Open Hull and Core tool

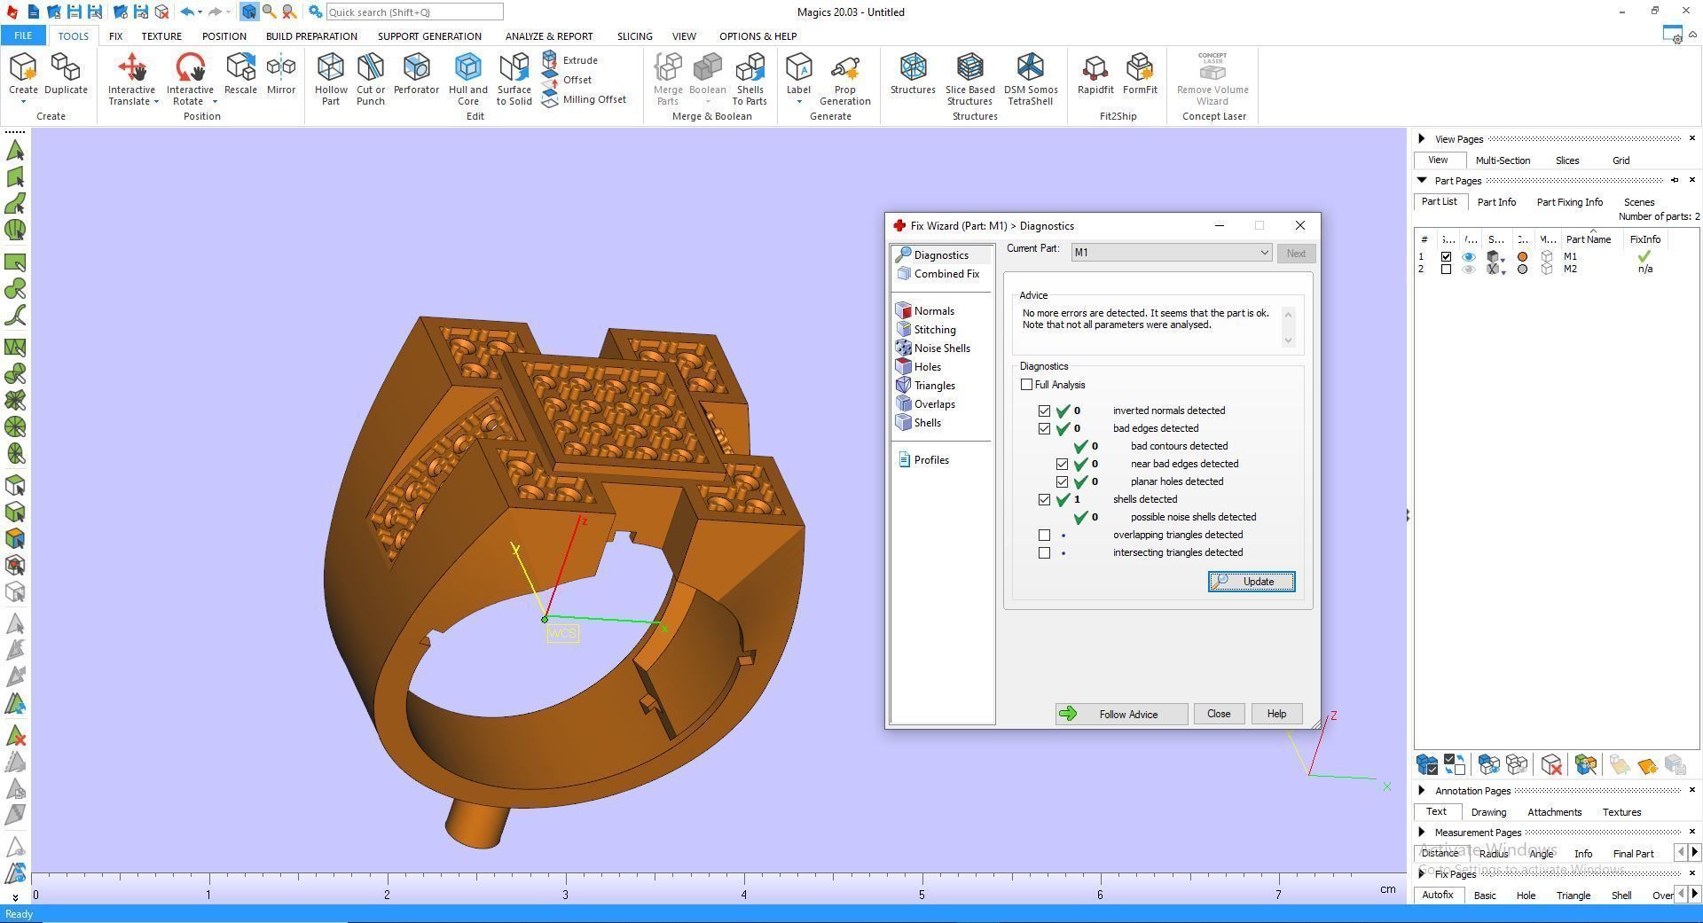(468, 78)
